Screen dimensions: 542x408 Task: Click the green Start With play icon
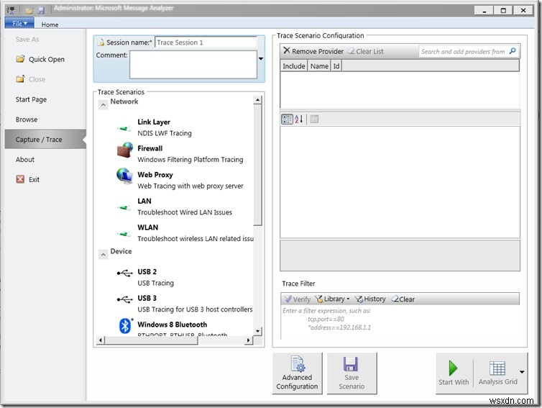point(453,368)
